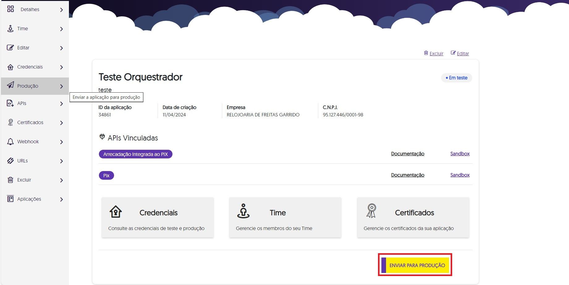Open the Webhook menu item
569x285 pixels.
[28, 142]
